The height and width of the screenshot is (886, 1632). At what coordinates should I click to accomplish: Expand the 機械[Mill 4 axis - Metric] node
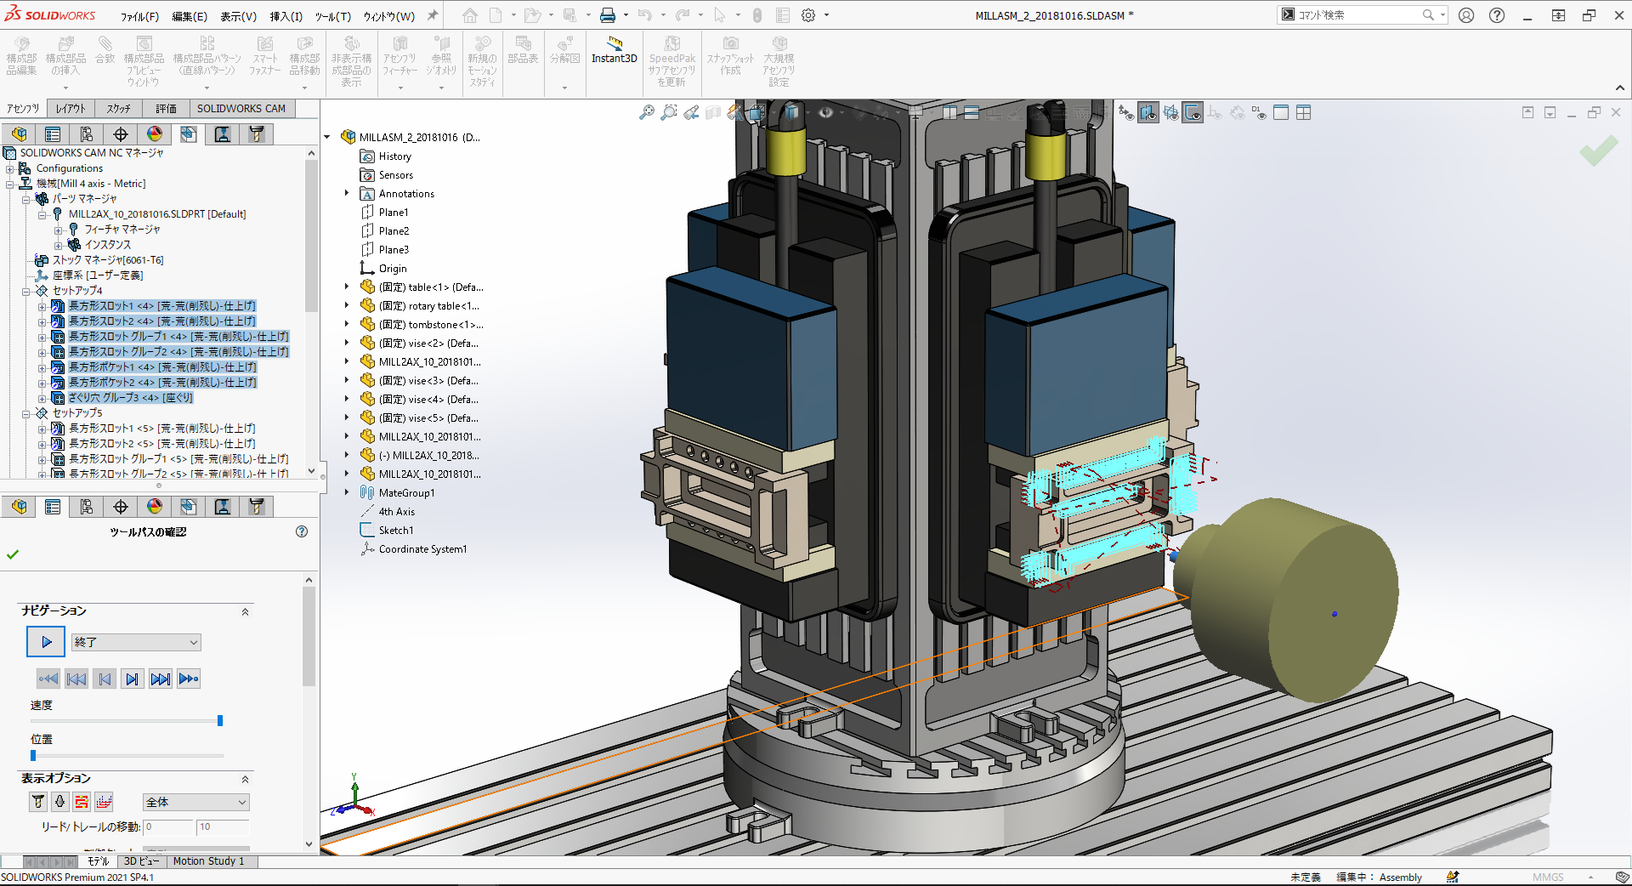(x=10, y=184)
